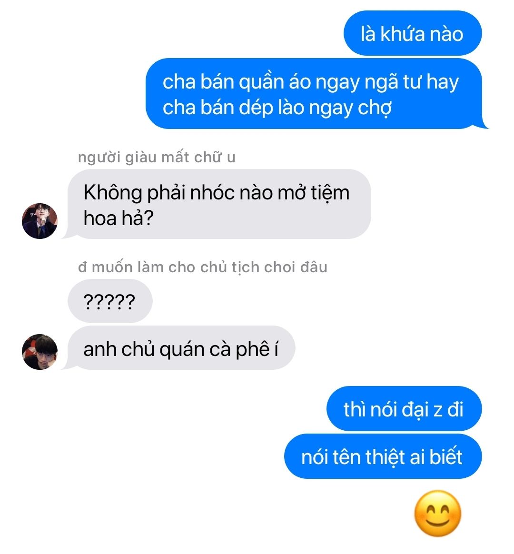Click the words 'hoa hả?' in gray bubble
The width and height of the screenshot is (514, 554).
[x=119, y=218]
